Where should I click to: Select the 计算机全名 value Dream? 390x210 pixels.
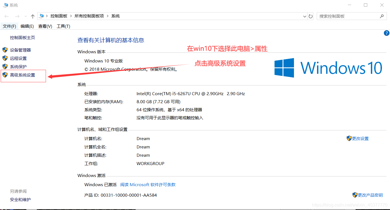click(x=143, y=147)
